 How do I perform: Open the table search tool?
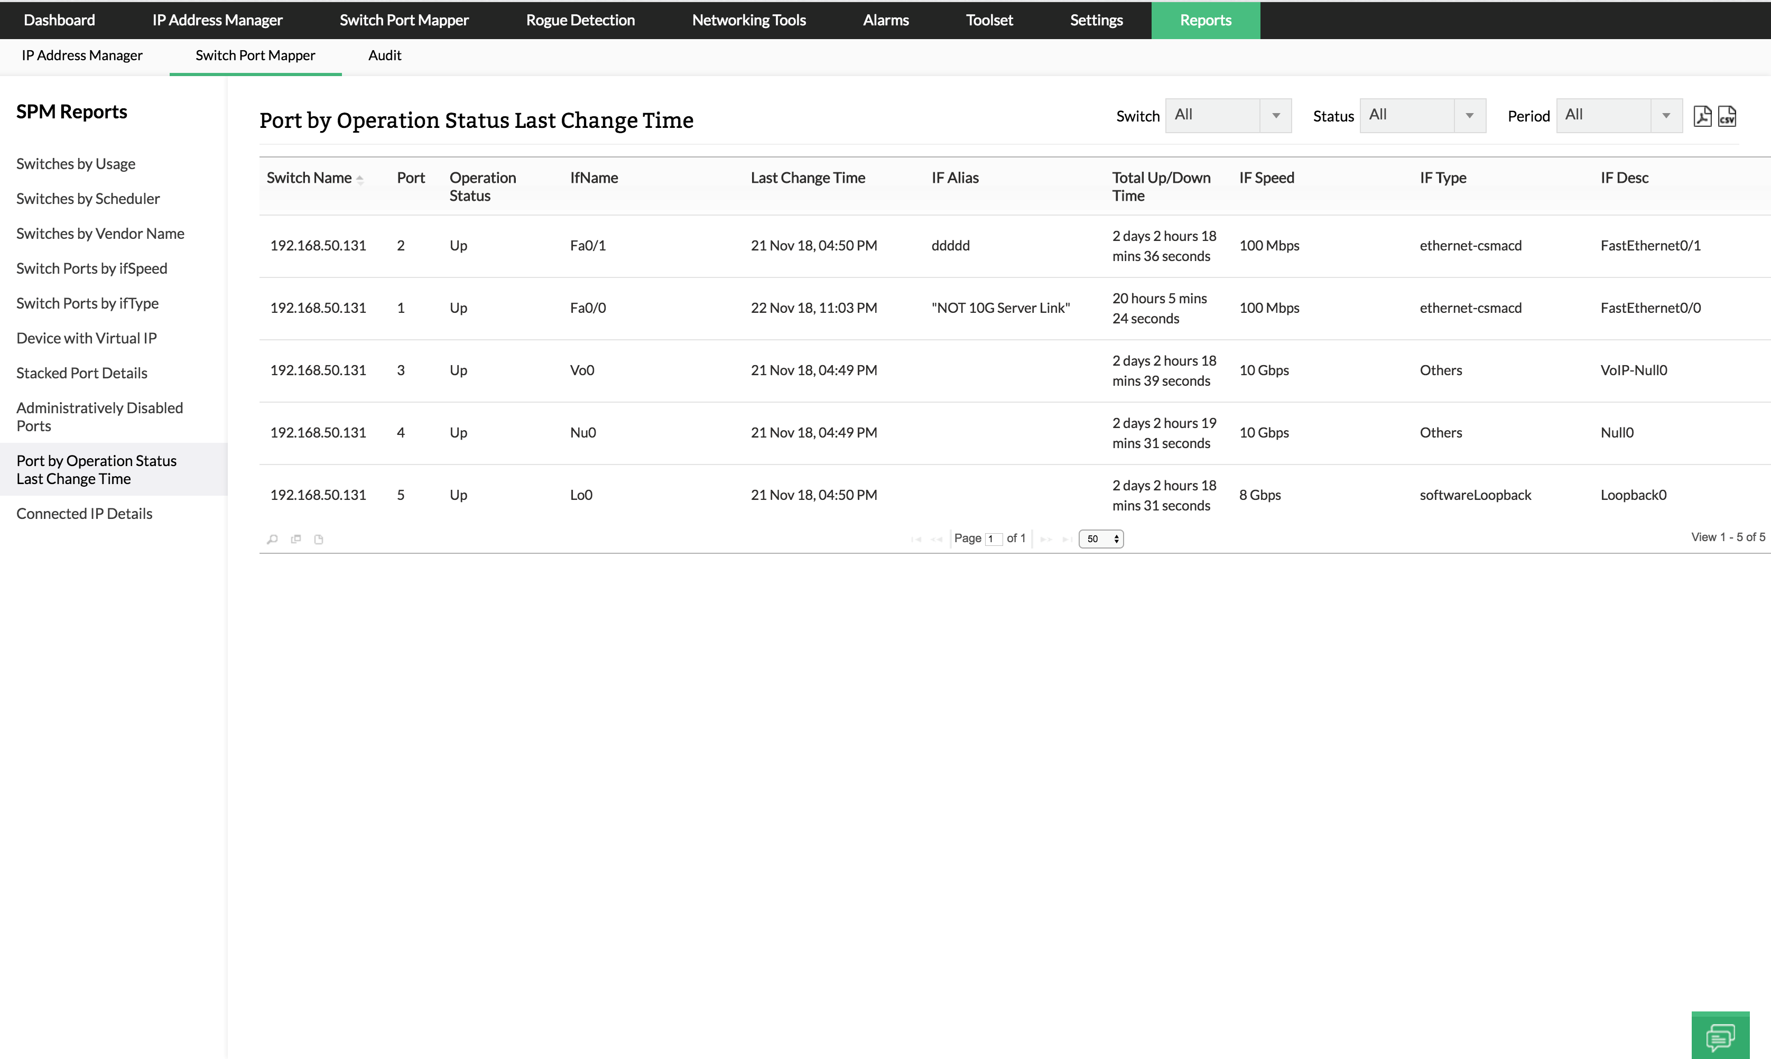[273, 539]
